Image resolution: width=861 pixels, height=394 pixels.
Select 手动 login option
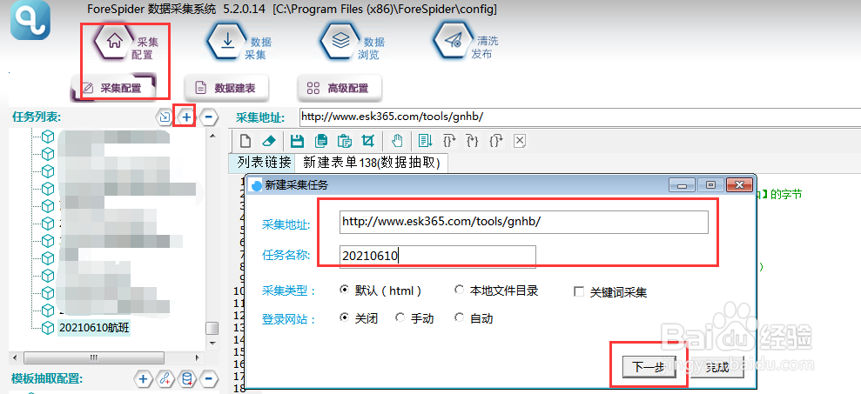(400, 317)
